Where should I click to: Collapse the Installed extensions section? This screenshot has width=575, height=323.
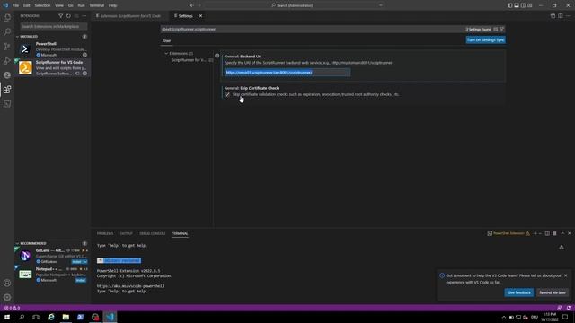17,37
